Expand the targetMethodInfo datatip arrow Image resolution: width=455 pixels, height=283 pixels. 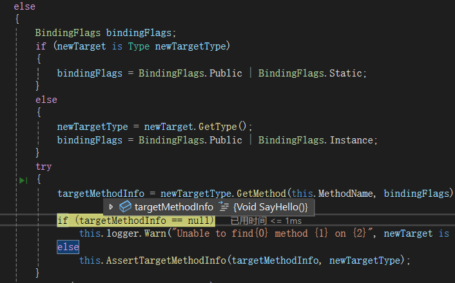(x=111, y=207)
